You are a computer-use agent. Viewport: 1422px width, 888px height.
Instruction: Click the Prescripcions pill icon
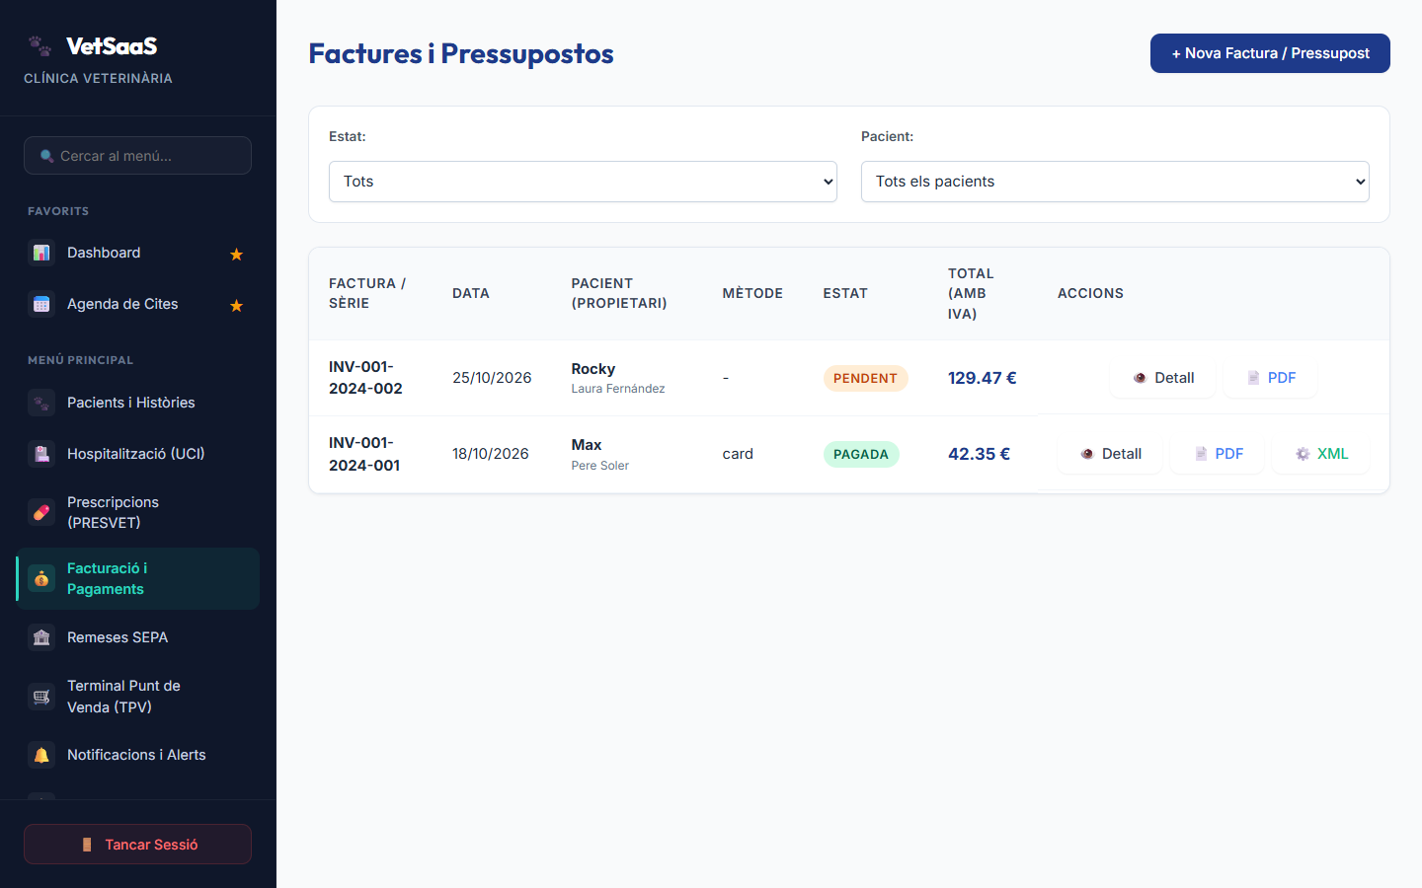pos(41,512)
